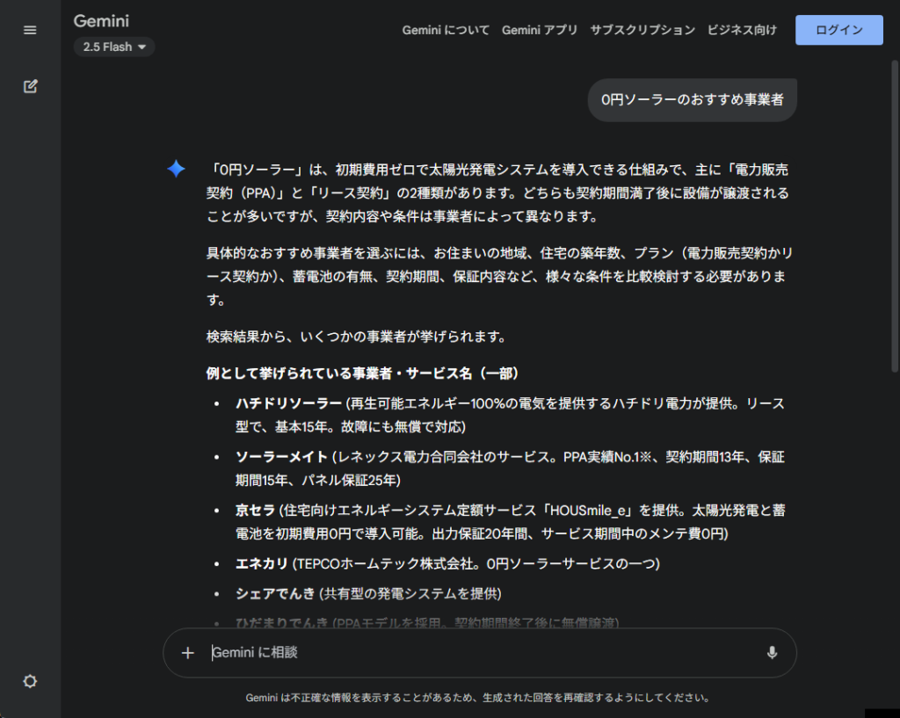Viewport: 900px width, 718px height.
Task: Focus the Gemini に相談 input field
Action: [x=475, y=653]
